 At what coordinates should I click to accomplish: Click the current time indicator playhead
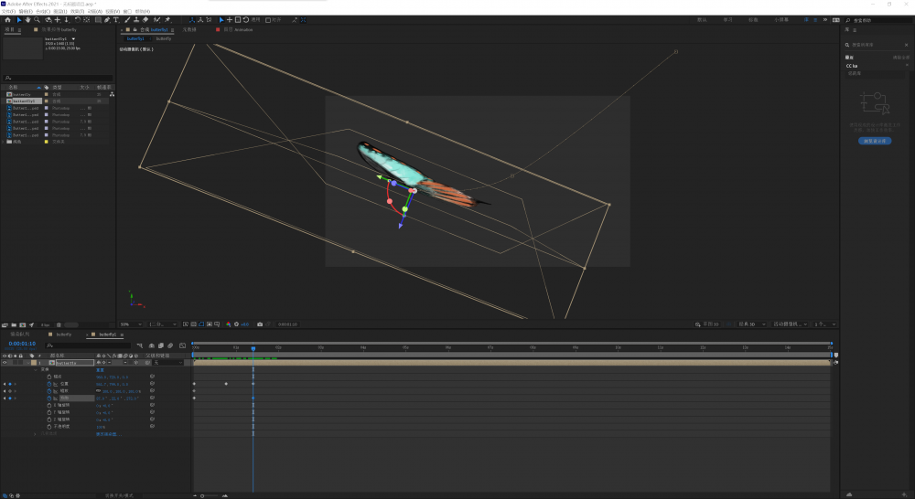[x=253, y=348]
